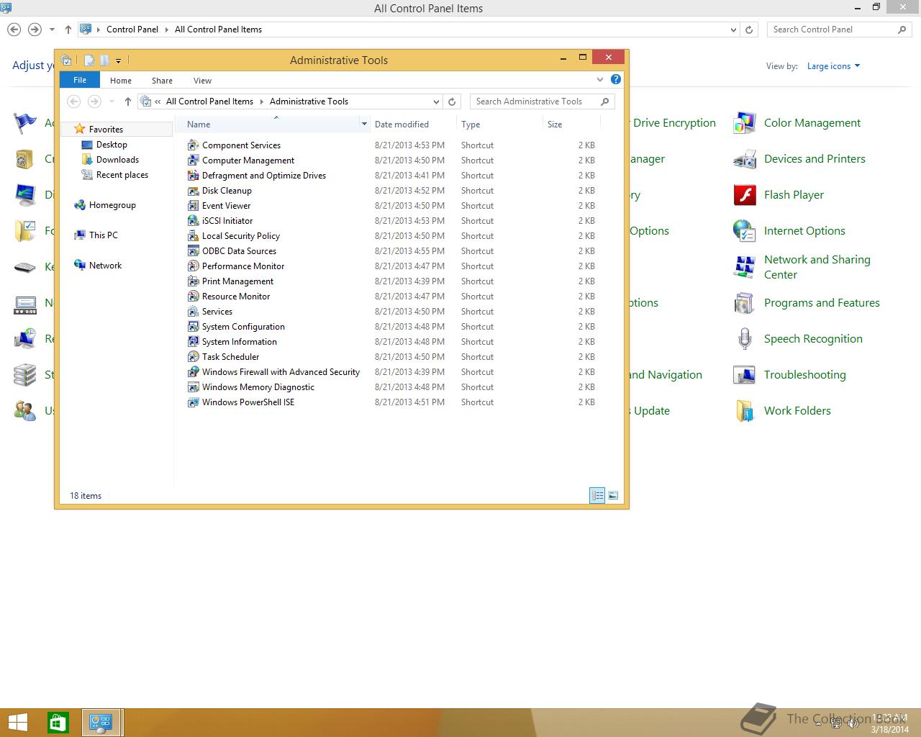
Task: Go up one level in Administrative Tools
Action: coord(128,101)
